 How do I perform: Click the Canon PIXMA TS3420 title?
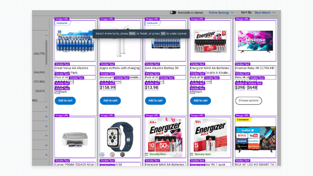75,165
